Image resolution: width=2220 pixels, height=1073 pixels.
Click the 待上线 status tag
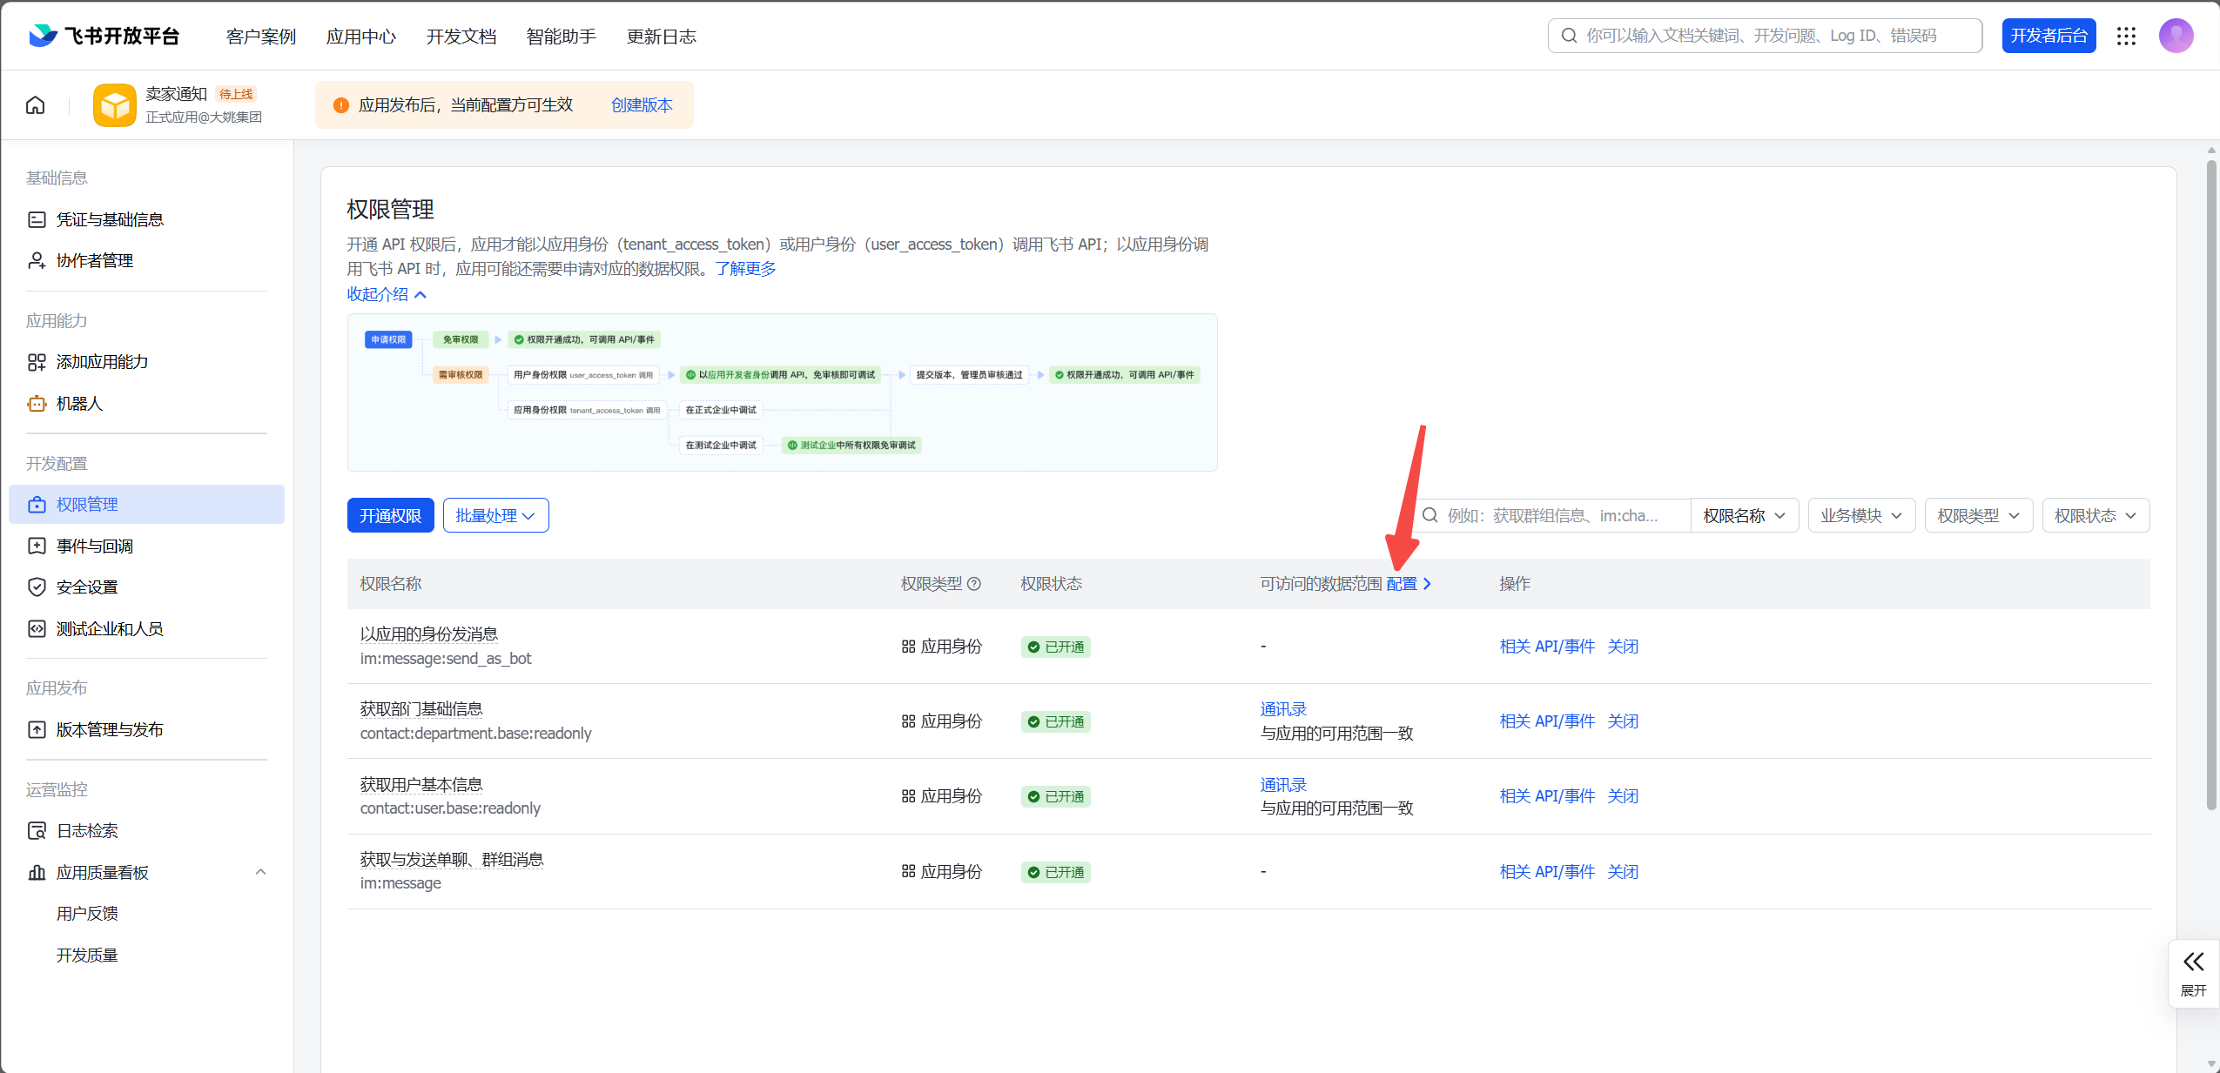pos(236,94)
